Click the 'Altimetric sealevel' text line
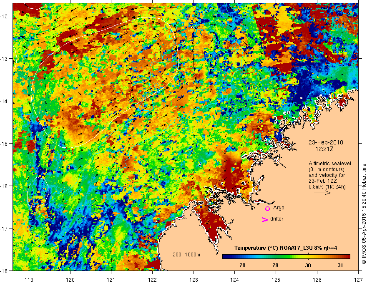 click(330, 164)
